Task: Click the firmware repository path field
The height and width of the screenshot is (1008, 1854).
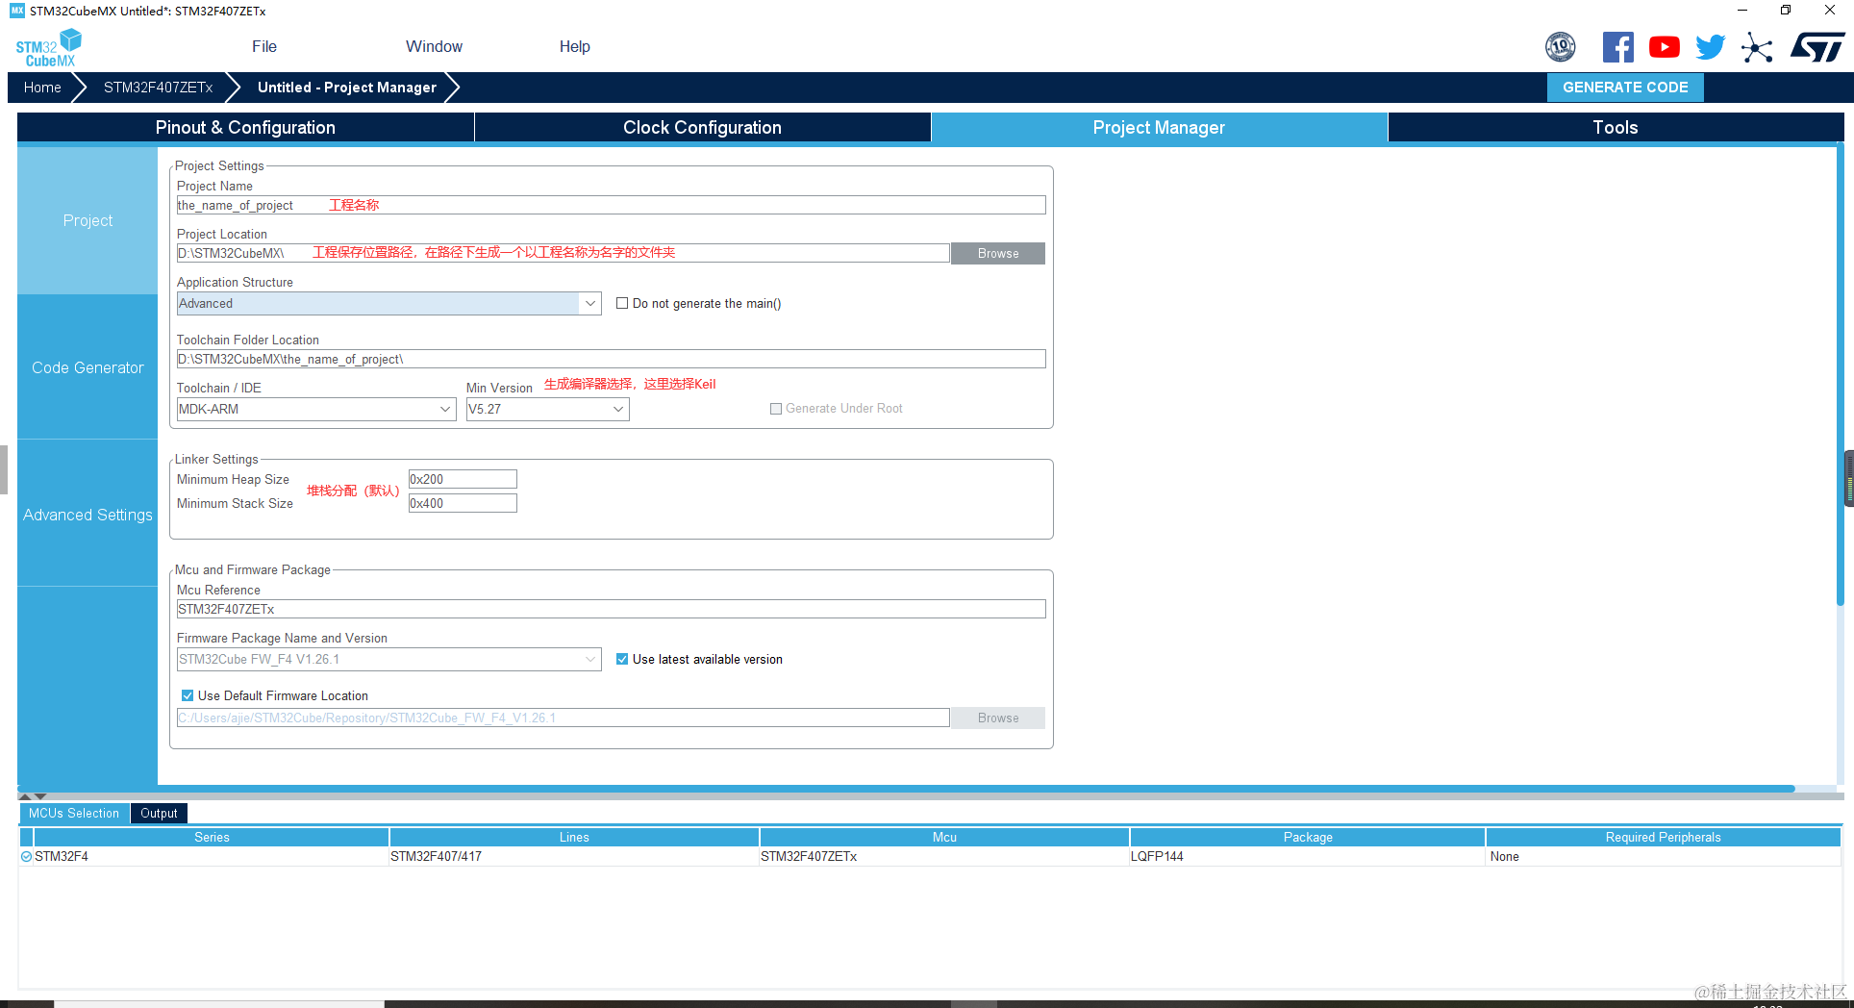Action: (563, 718)
